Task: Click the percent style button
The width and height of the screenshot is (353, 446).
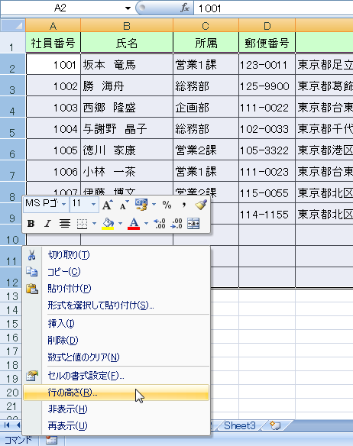Action: point(167,205)
